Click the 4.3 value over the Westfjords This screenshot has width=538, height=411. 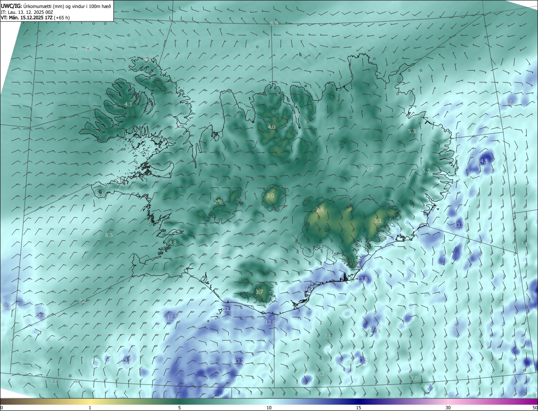(128, 104)
